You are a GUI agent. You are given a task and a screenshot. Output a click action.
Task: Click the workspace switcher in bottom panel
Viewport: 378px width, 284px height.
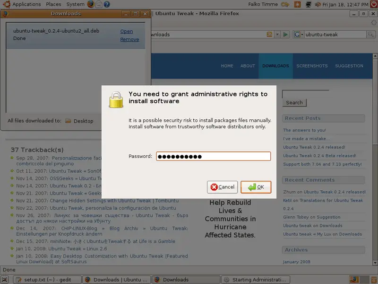pyautogui.click(x=359, y=280)
